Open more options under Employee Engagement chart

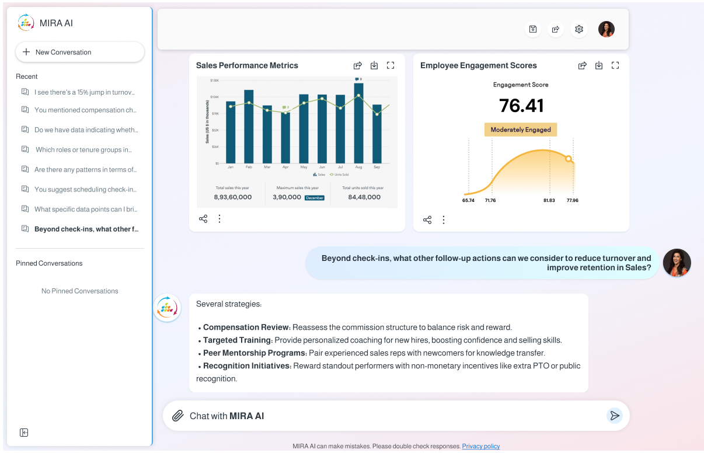pyautogui.click(x=444, y=219)
